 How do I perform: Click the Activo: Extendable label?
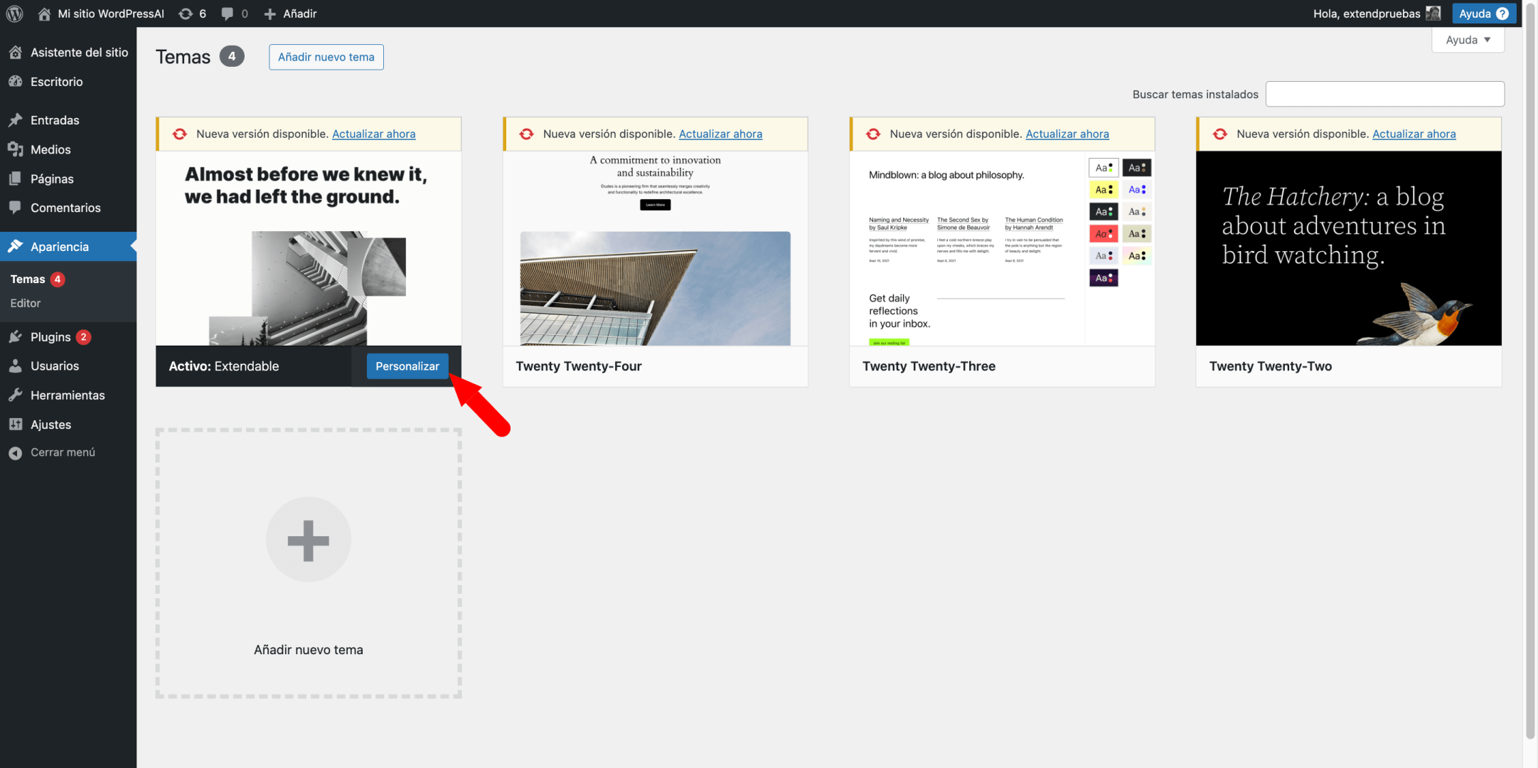(x=224, y=366)
